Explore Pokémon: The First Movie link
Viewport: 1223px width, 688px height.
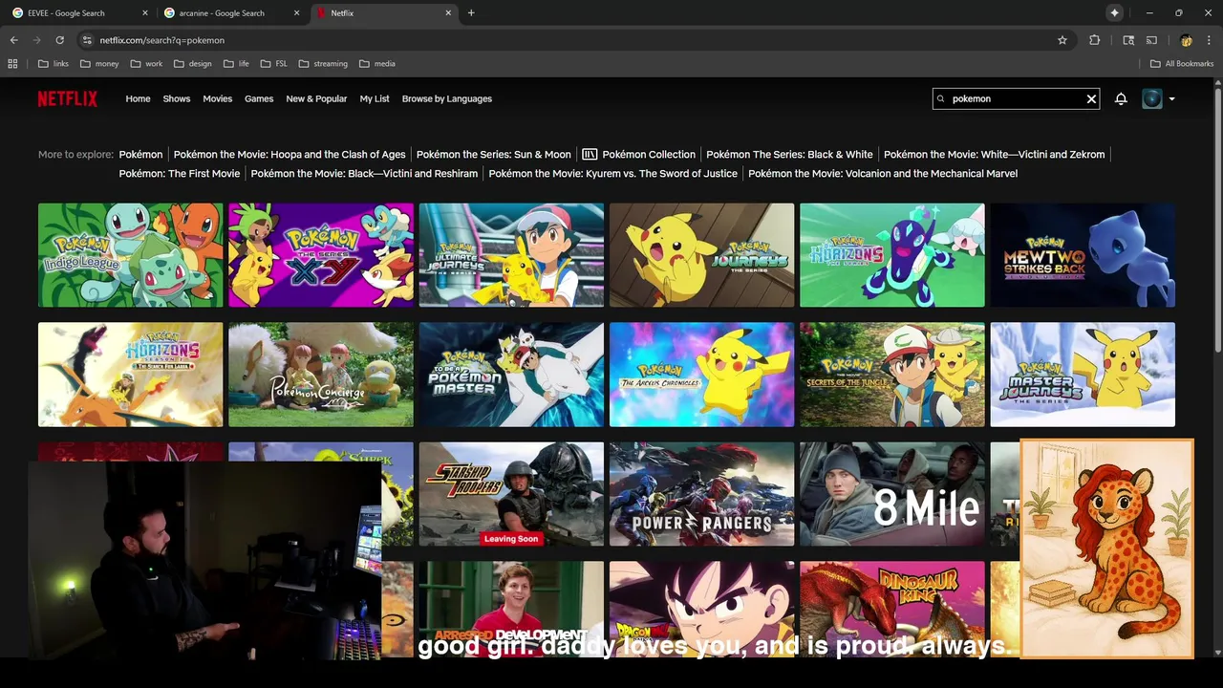(x=179, y=173)
